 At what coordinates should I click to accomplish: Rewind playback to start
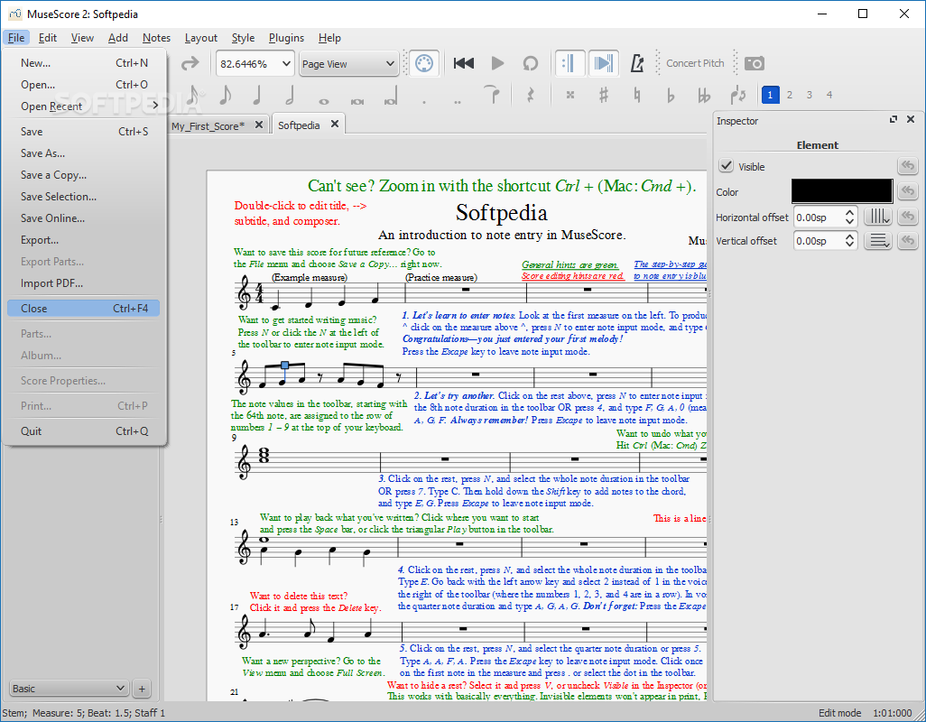[464, 63]
